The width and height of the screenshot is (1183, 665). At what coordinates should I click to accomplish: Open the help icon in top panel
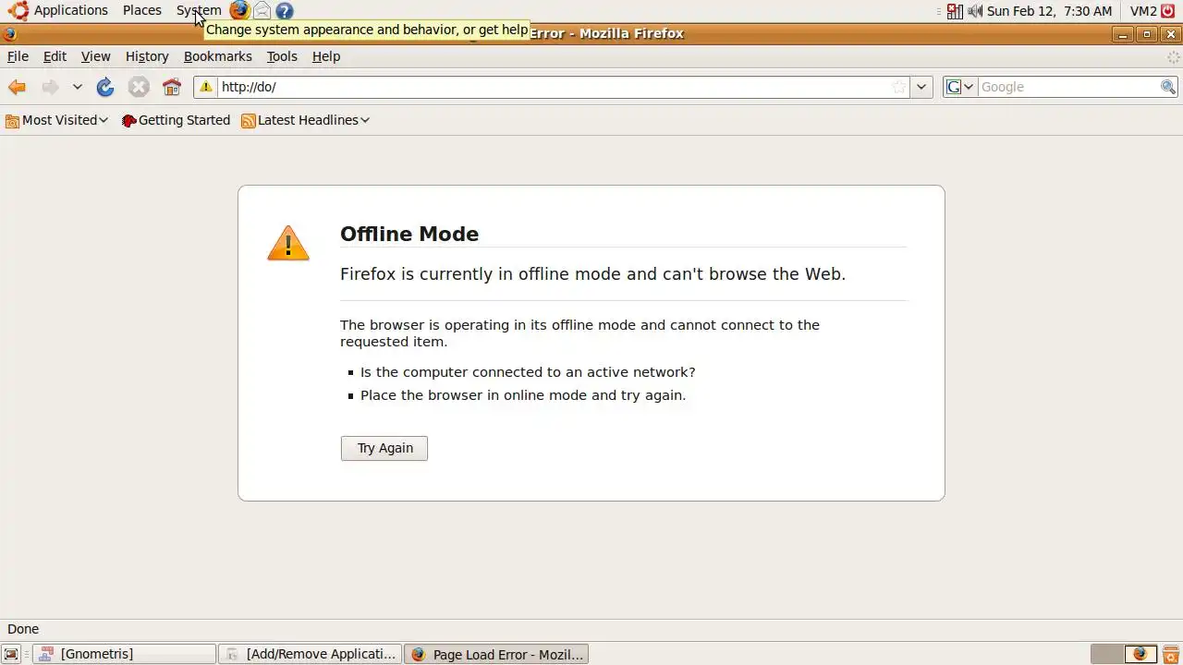pos(285,11)
